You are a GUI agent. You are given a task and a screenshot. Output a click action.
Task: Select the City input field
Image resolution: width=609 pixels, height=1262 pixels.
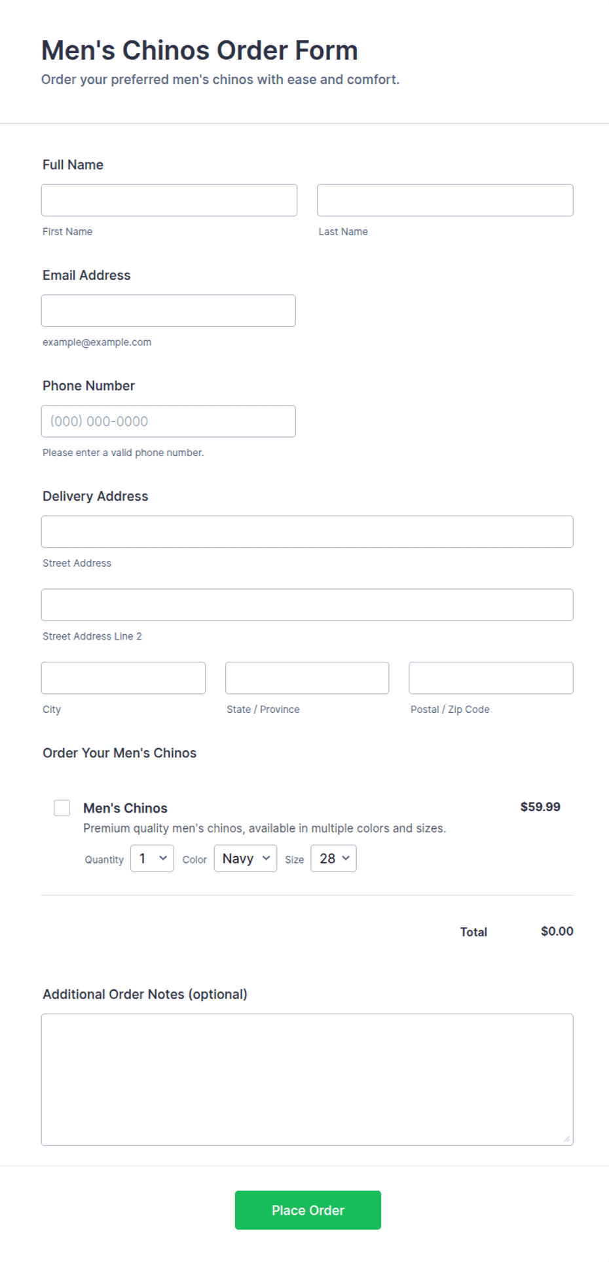pos(123,678)
